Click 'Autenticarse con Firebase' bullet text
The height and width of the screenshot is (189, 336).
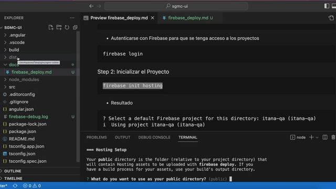pos(185,38)
